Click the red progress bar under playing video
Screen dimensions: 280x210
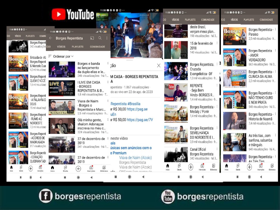point(122,58)
